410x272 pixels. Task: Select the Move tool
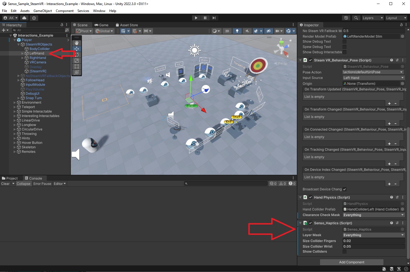[77, 49]
